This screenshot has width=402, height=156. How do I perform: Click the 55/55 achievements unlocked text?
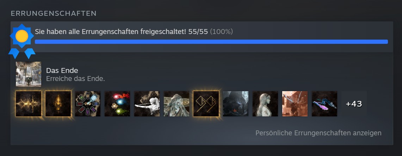(198, 32)
